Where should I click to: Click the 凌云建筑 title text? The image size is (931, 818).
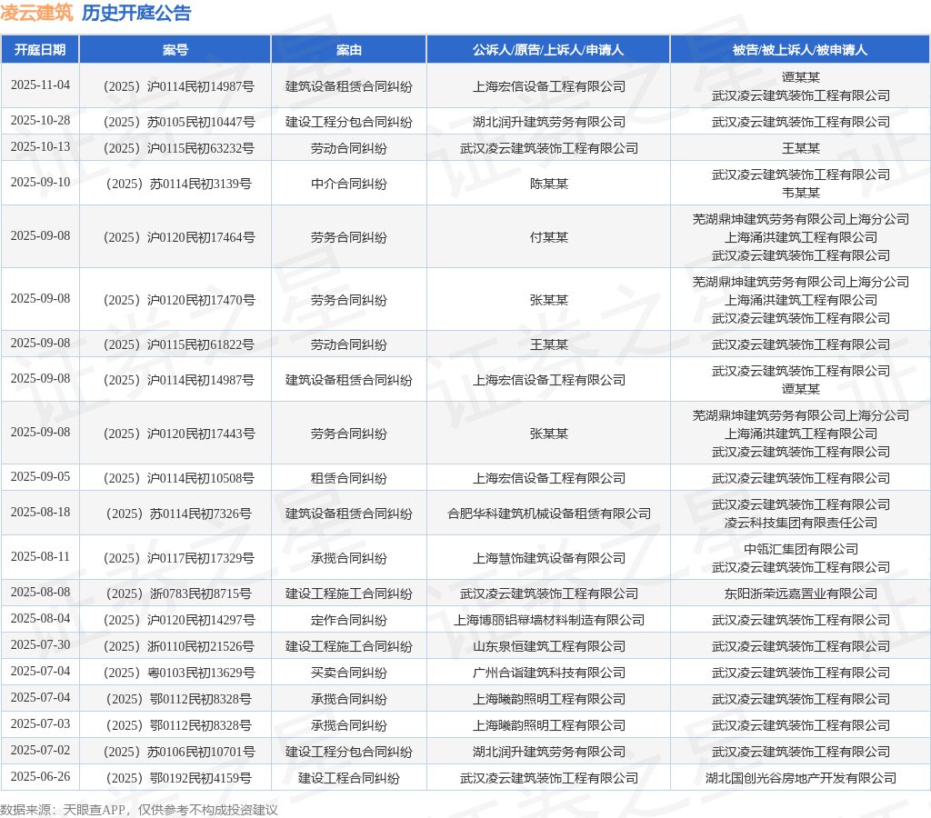click(36, 13)
